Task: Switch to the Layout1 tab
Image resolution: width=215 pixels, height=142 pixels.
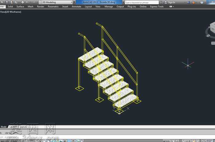Action: pos(13,127)
